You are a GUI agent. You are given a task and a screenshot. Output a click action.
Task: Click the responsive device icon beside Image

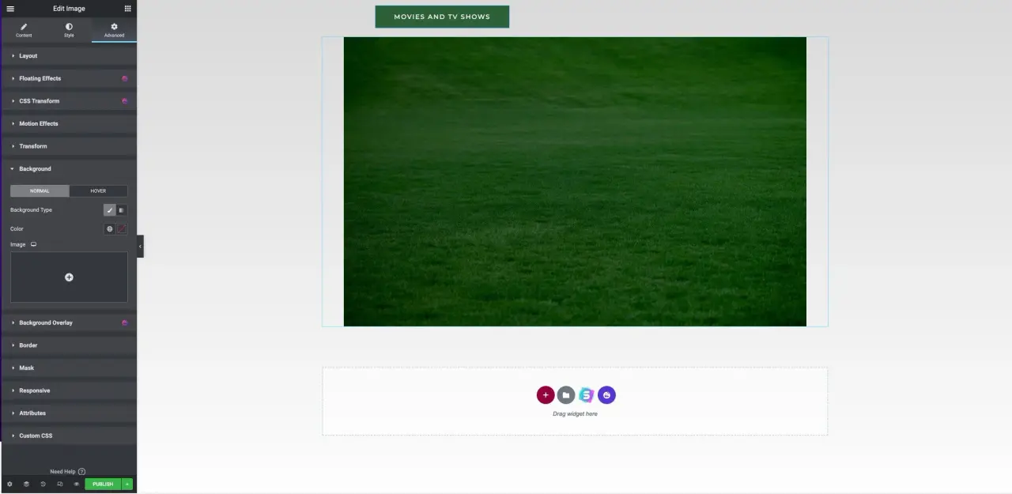tap(33, 244)
